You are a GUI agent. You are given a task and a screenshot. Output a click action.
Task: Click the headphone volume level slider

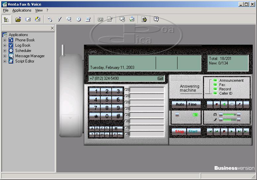coord(229,114)
